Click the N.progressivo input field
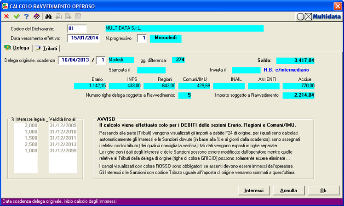The height and width of the screenshot is (206, 344). (x=142, y=38)
